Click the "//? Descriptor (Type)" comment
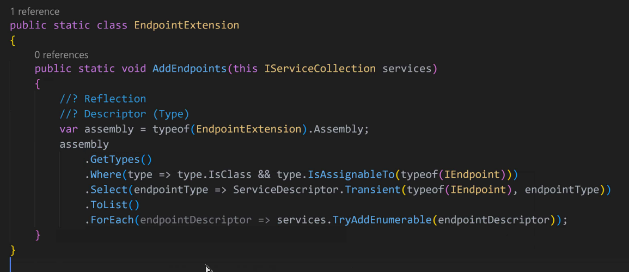 [x=124, y=114]
